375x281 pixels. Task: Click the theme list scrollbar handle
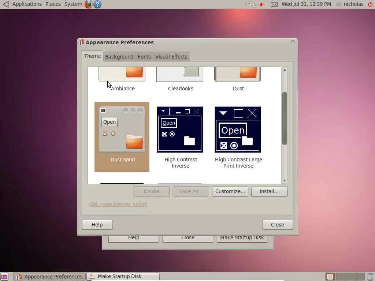click(285, 118)
